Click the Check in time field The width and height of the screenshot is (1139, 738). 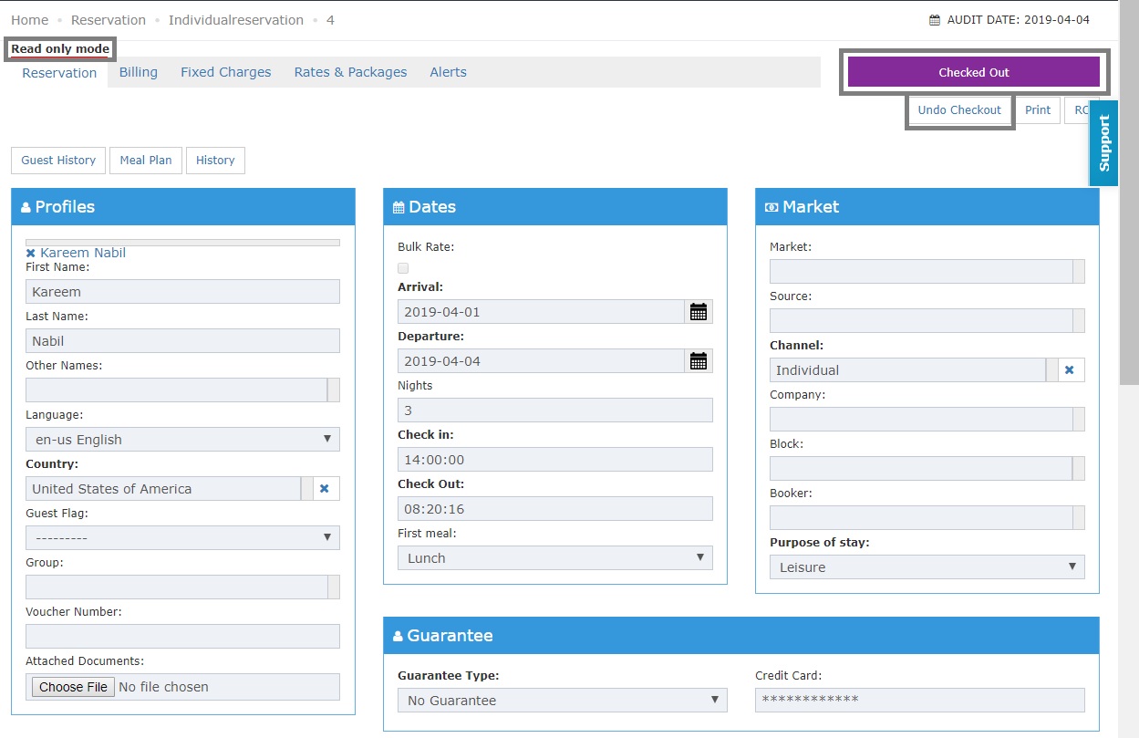(555, 460)
